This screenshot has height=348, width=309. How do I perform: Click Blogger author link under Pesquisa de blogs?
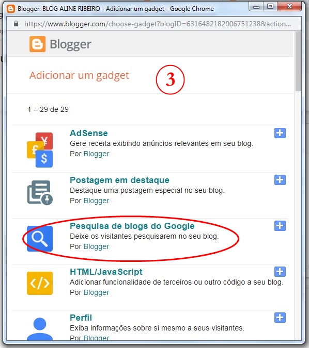point(96,246)
